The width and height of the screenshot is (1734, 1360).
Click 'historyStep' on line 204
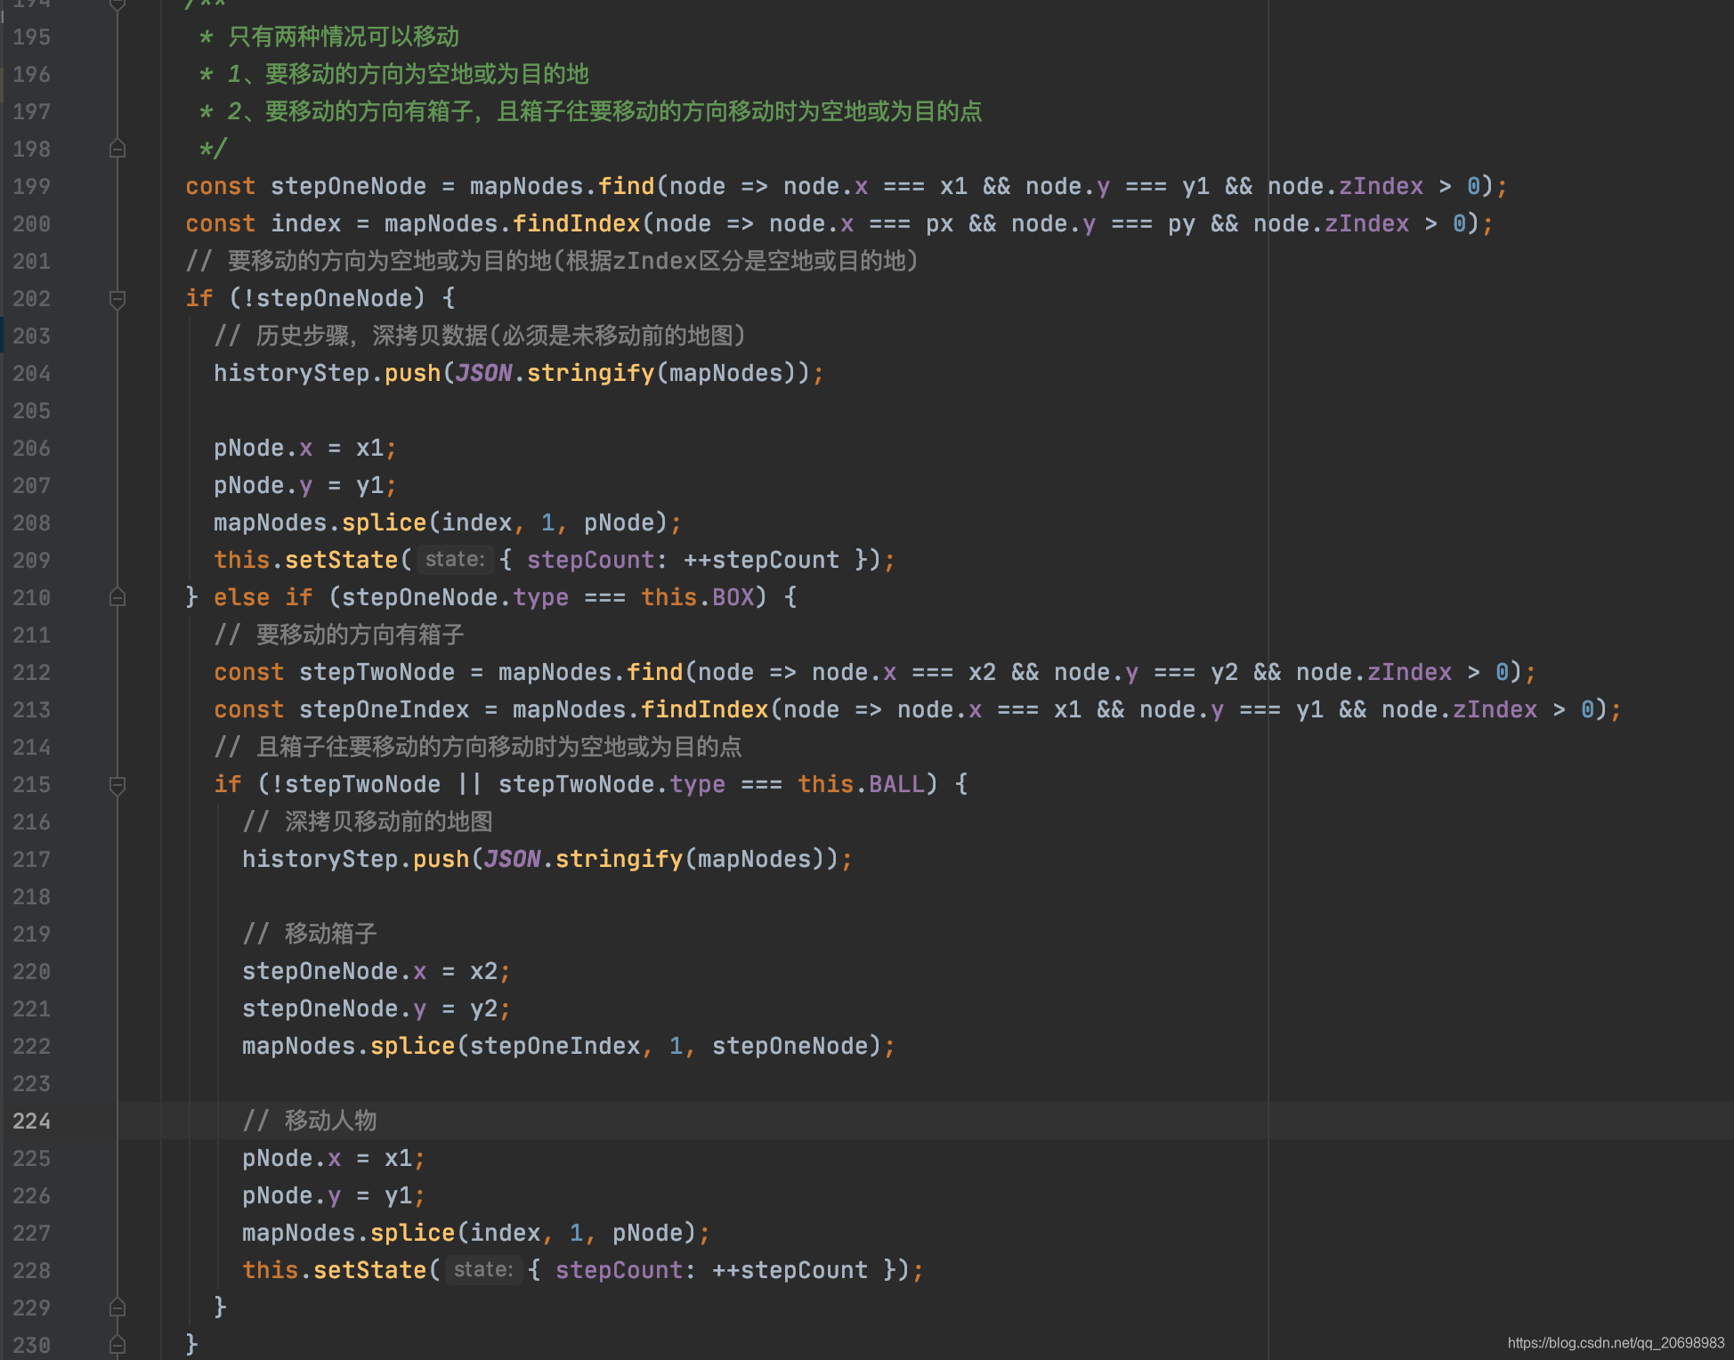coord(291,373)
